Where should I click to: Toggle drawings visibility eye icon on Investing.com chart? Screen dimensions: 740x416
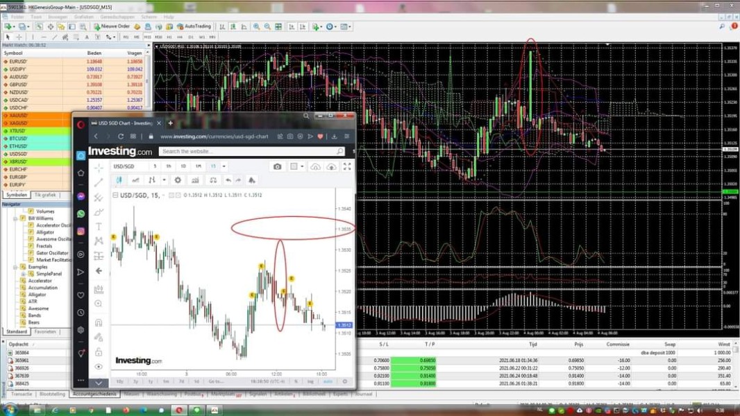pos(99,367)
